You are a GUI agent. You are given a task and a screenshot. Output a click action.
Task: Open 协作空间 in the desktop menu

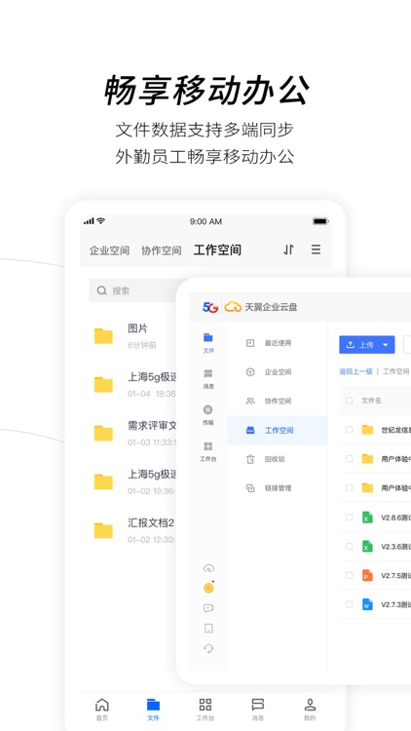pyautogui.click(x=277, y=401)
